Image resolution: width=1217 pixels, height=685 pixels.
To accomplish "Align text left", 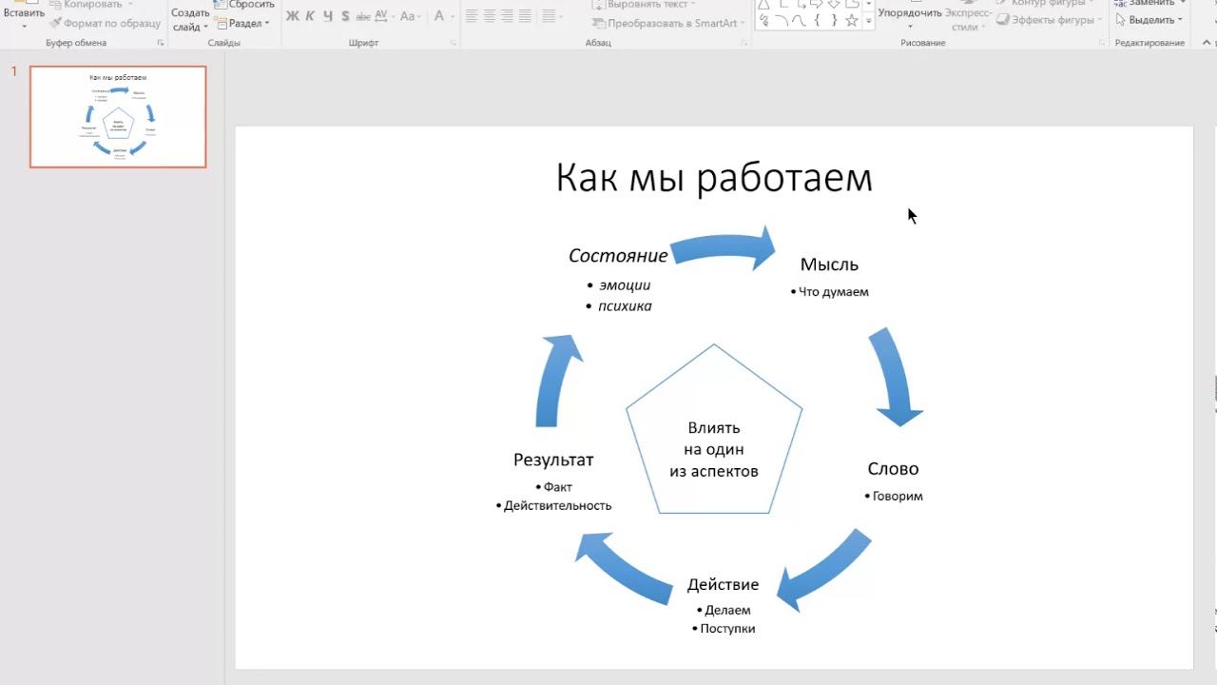I will [x=472, y=16].
